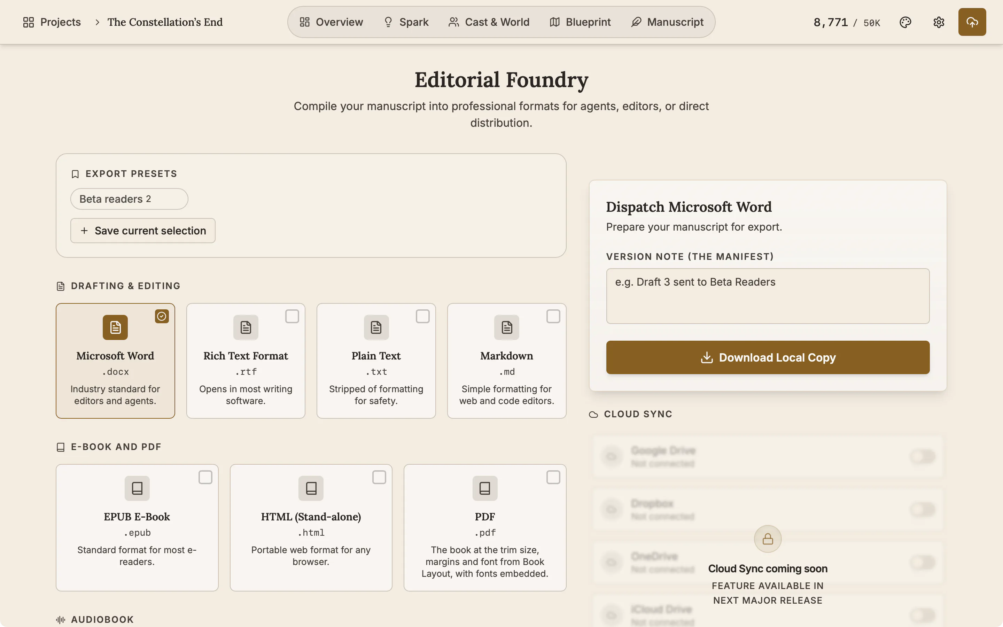The image size is (1003, 627).
Task: Click the Rich Text Format document icon
Action: pos(246,327)
